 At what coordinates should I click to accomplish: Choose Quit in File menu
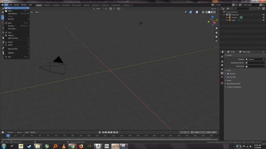coord(17,57)
